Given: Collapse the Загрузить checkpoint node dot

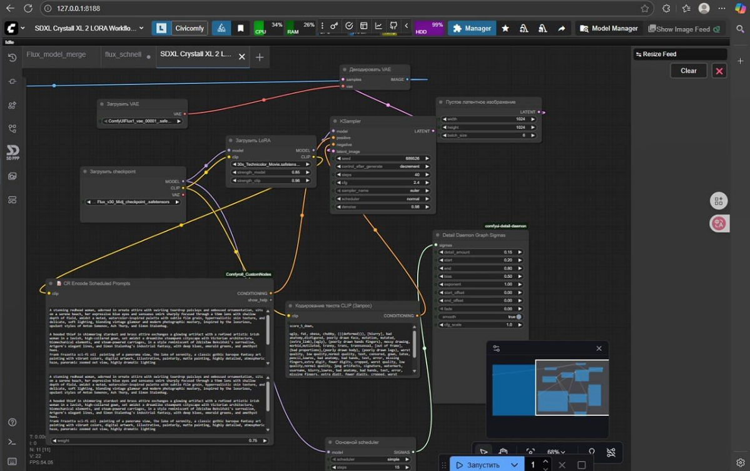Looking at the screenshot, I should click(x=85, y=171).
